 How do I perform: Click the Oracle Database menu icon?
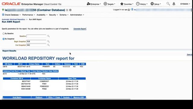click(x=3, y=15)
